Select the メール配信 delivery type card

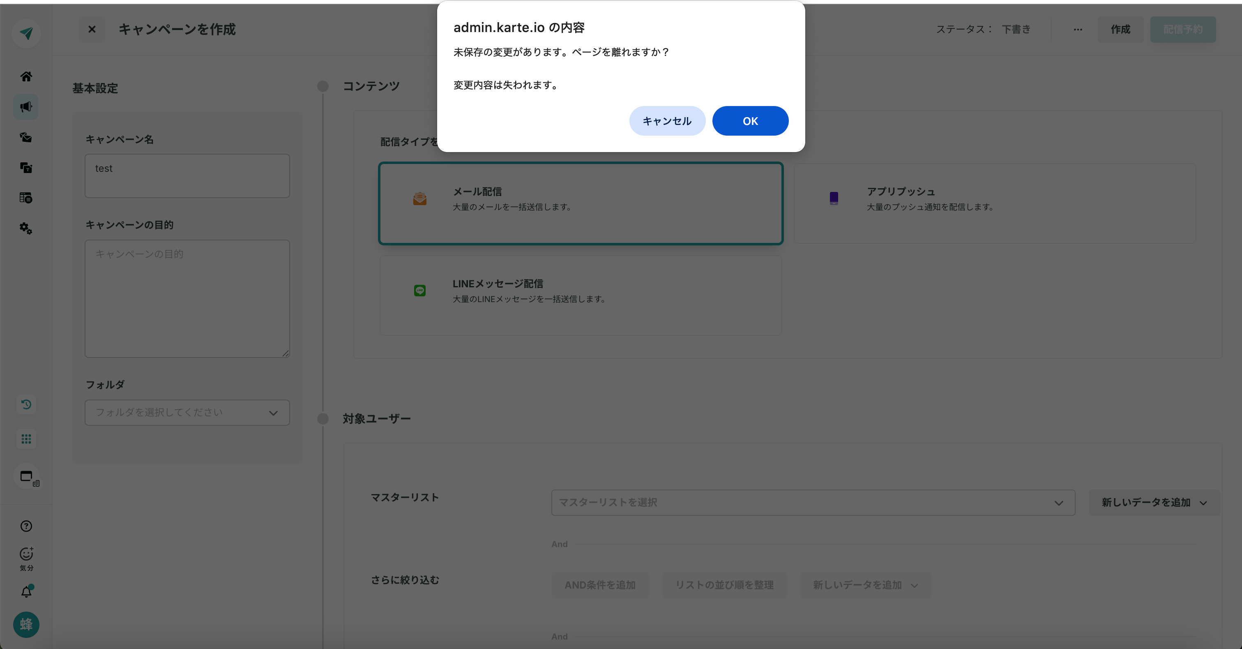pyautogui.click(x=581, y=203)
